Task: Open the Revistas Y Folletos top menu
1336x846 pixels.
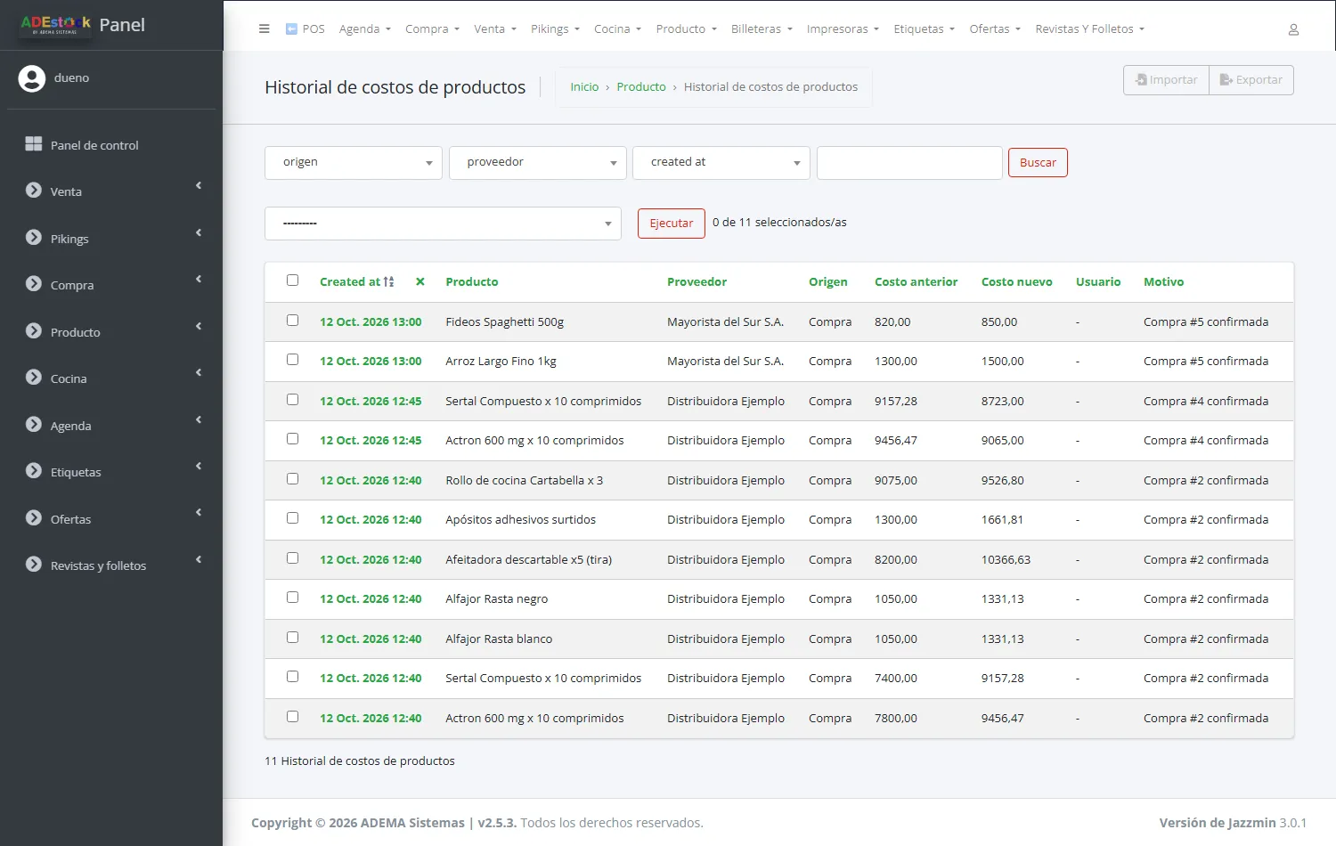Action: click(1089, 29)
